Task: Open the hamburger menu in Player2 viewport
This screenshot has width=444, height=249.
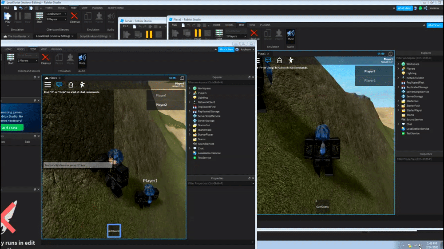Action: [x=48, y=84]
